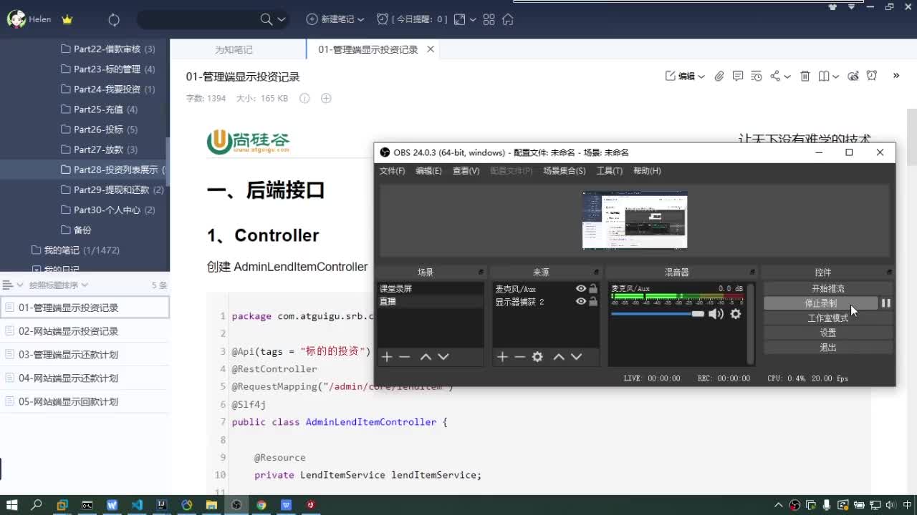Open the note history icon

(x=757, y=76)
